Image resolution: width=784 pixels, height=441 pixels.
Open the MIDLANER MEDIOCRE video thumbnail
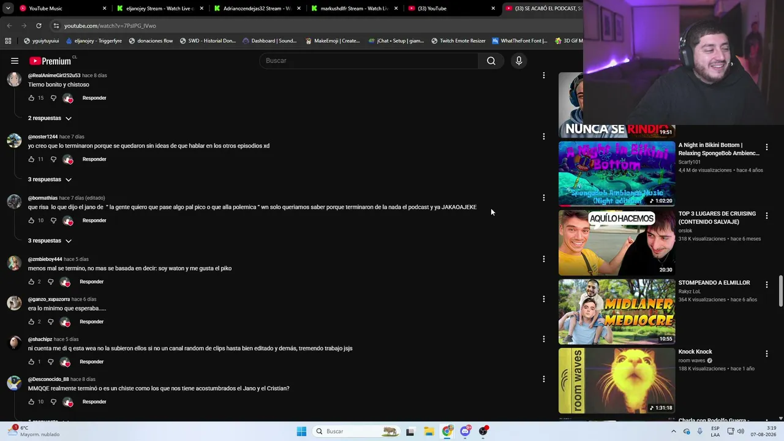[x=617, y=312]
